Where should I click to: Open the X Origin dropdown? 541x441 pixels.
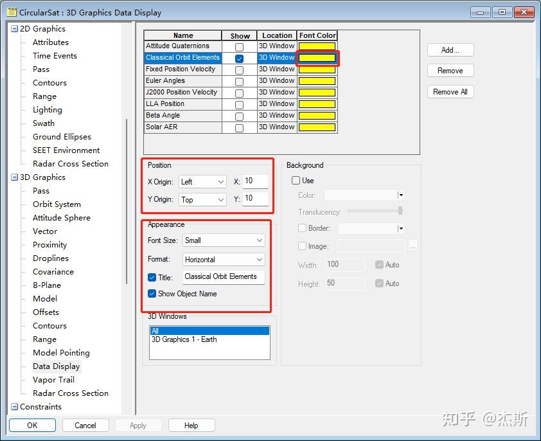[x=202, y=182]
